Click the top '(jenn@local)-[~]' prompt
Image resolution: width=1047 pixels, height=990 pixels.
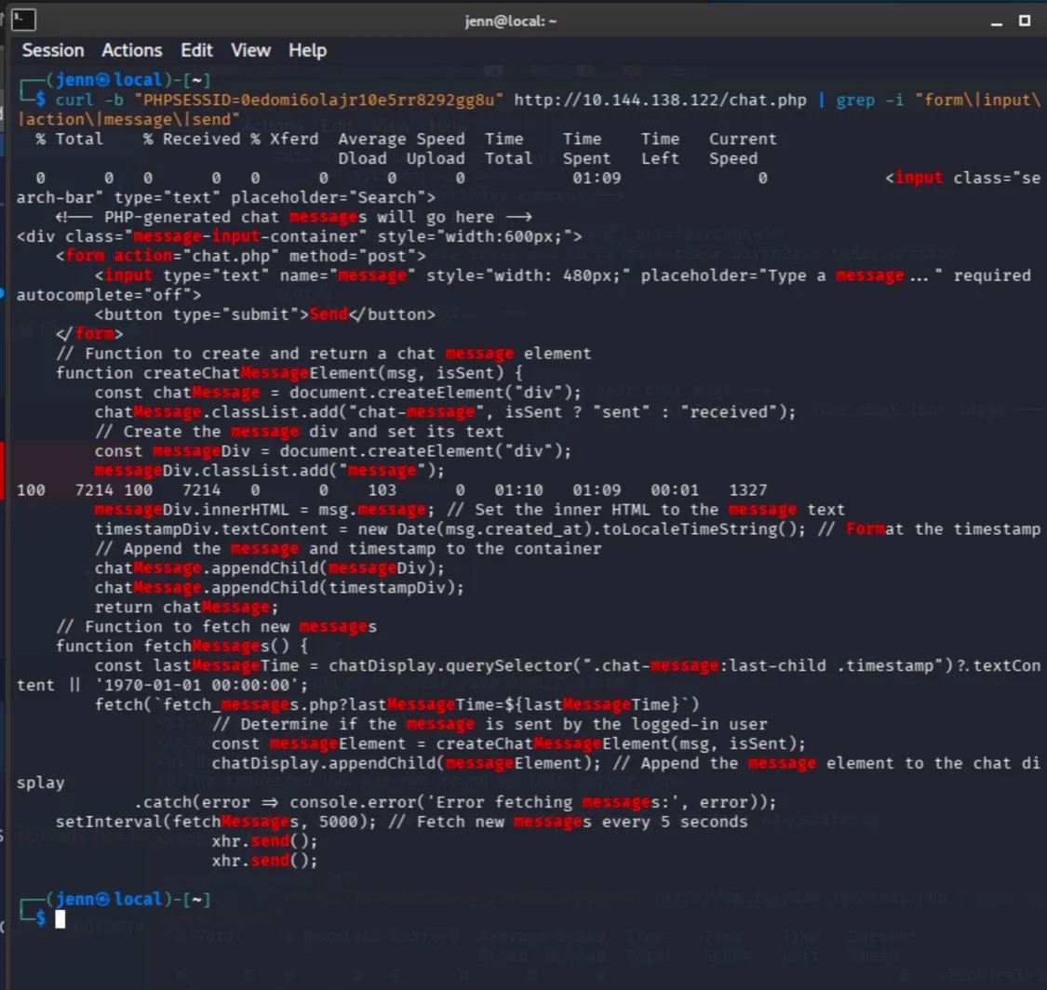tap(128, 80)
